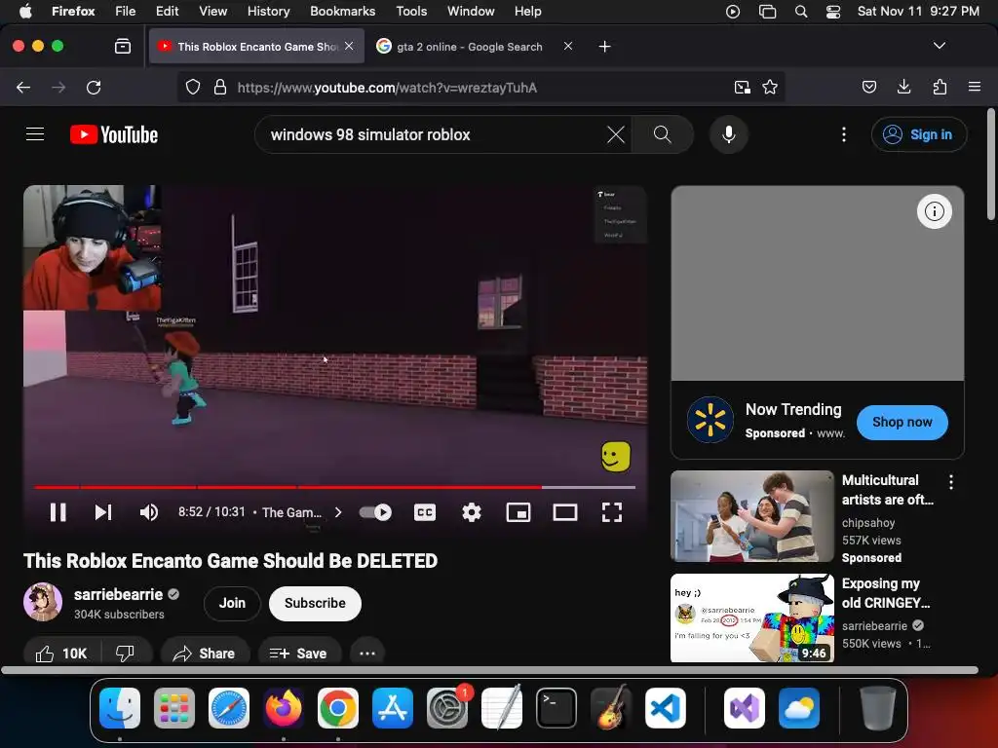Open the Bookmarks menu
Image resolution: width=998 pixels, height=748 pixels.
pyautogui.click(x=342, y=11)
